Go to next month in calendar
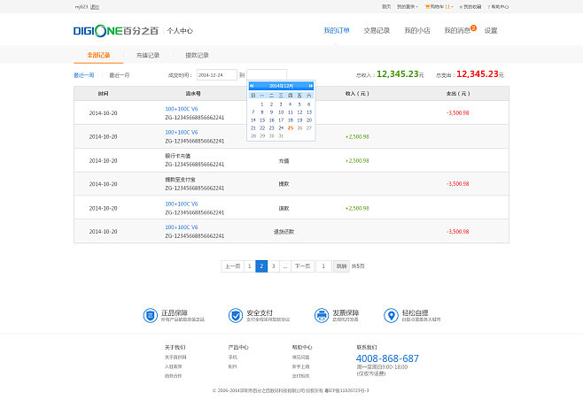583x408 pixels. tap(310, 86)
